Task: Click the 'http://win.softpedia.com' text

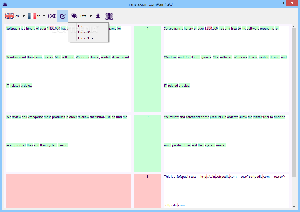Action: tap(218, 177)
